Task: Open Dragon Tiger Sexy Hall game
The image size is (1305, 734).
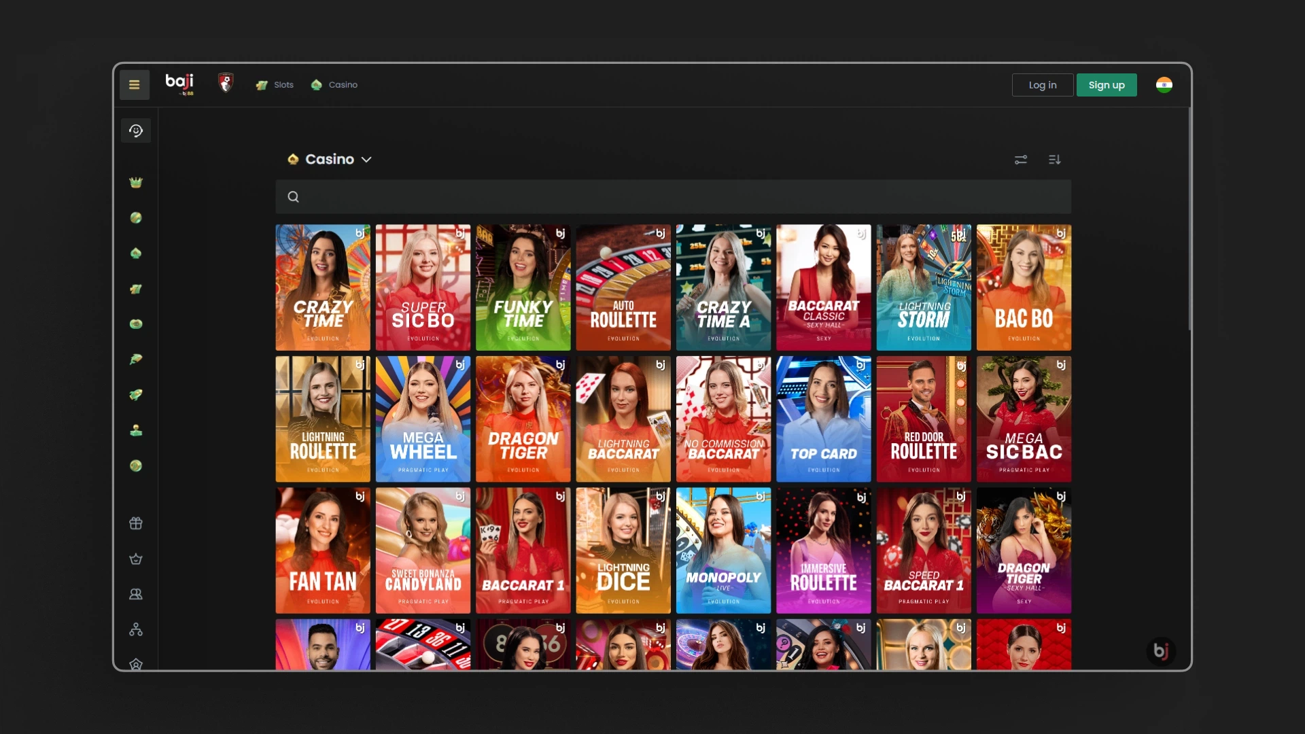Action: tap(1024, 550)
